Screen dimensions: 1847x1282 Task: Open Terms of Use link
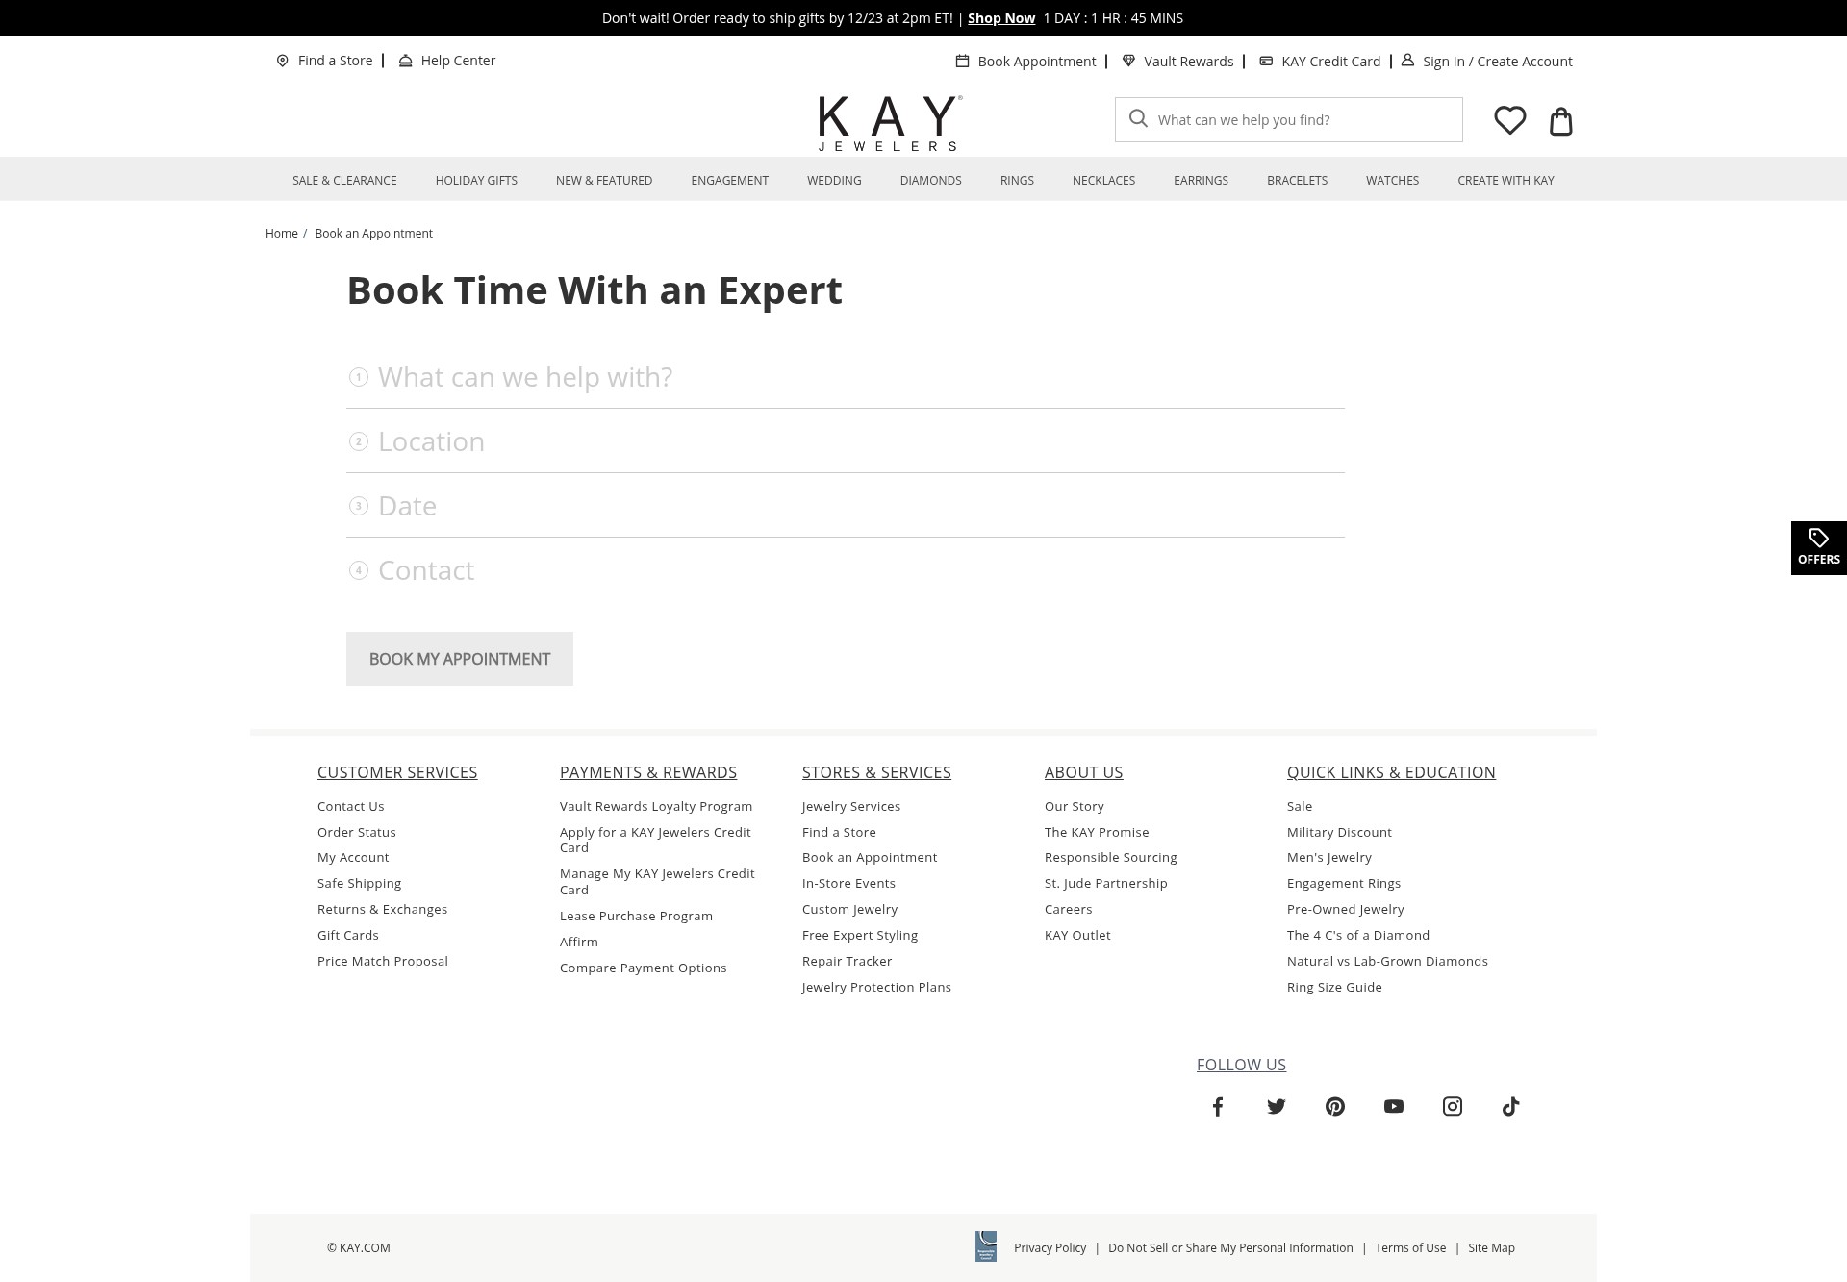click(x=1410, y=1247)
